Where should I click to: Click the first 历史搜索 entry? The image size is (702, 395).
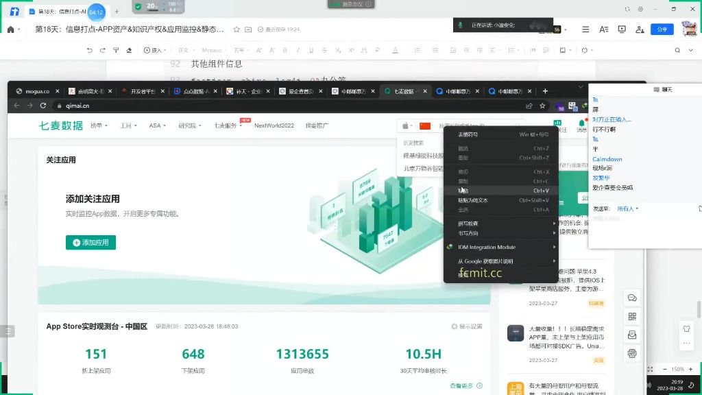point(422,156)
